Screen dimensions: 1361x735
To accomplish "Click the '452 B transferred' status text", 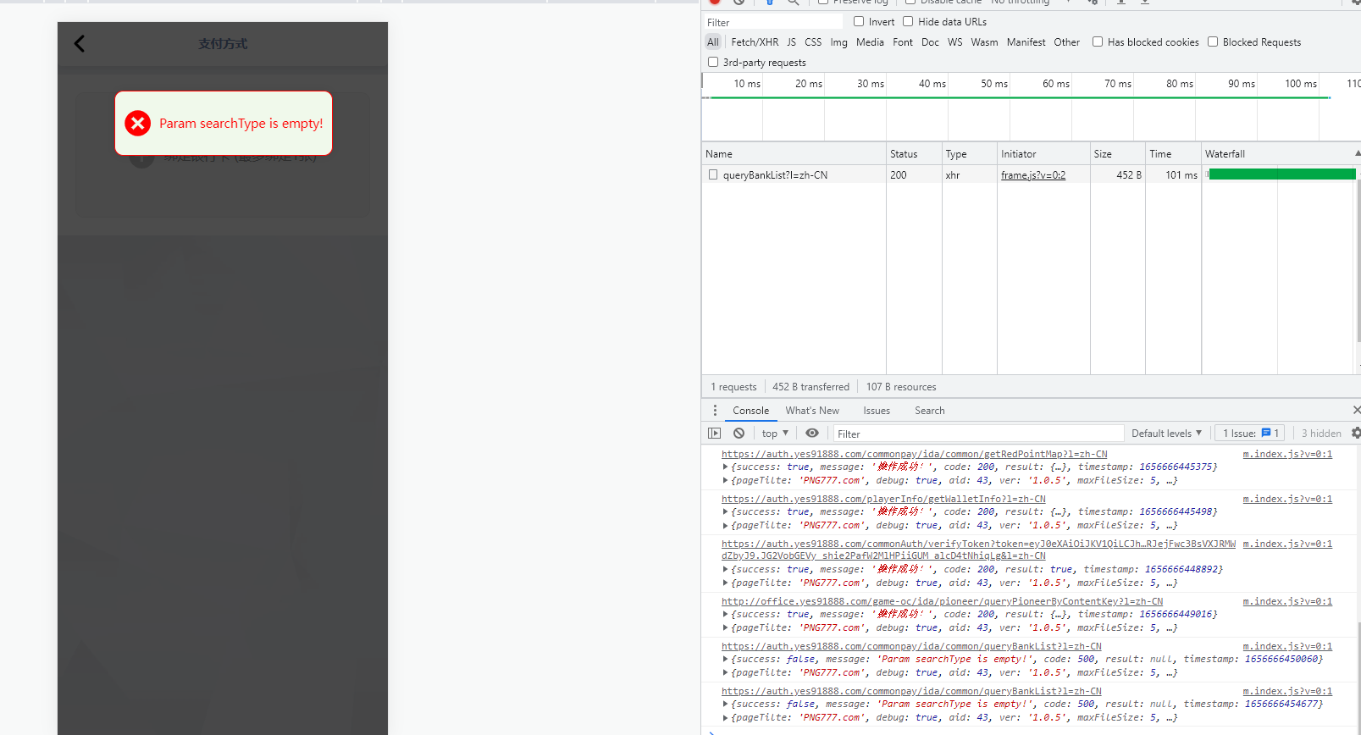I will [x=811, y=387].
